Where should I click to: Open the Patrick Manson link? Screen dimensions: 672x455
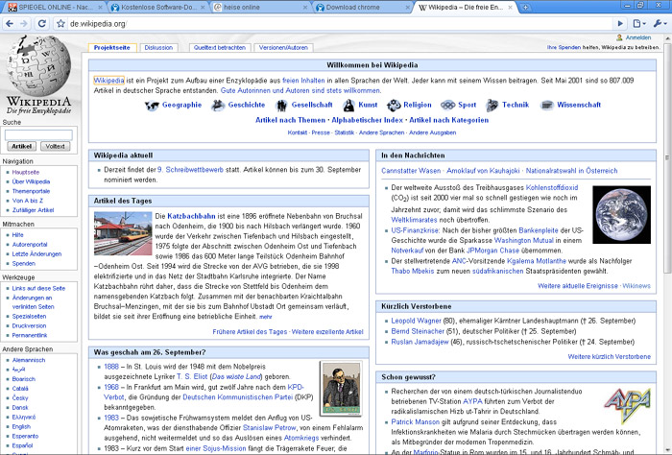[415, 421]
